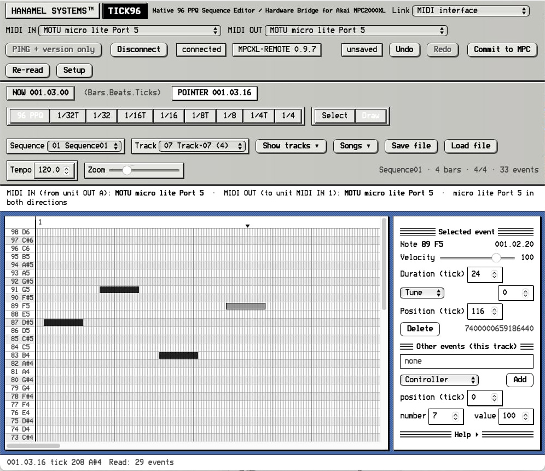Delete the selected event
This screenshot has width=545, height=471.
[x=420, y=329]
